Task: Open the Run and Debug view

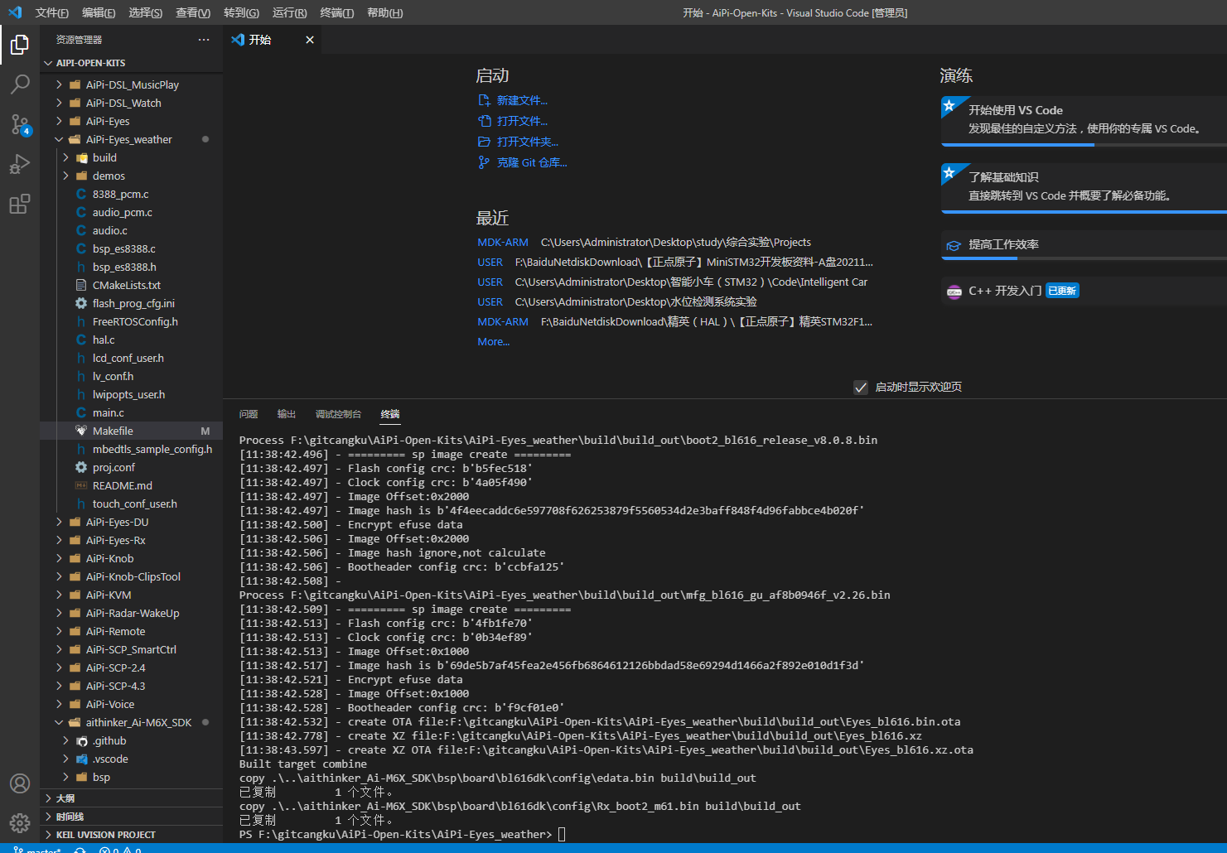Action: pyautogui.click(x=20, y=164)
